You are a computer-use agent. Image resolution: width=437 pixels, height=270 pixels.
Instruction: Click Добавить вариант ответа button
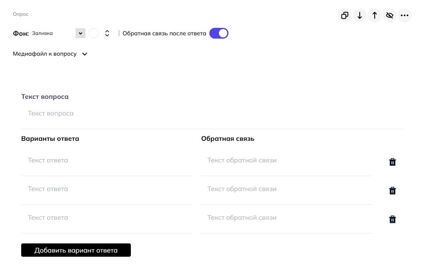coord(76,250)
